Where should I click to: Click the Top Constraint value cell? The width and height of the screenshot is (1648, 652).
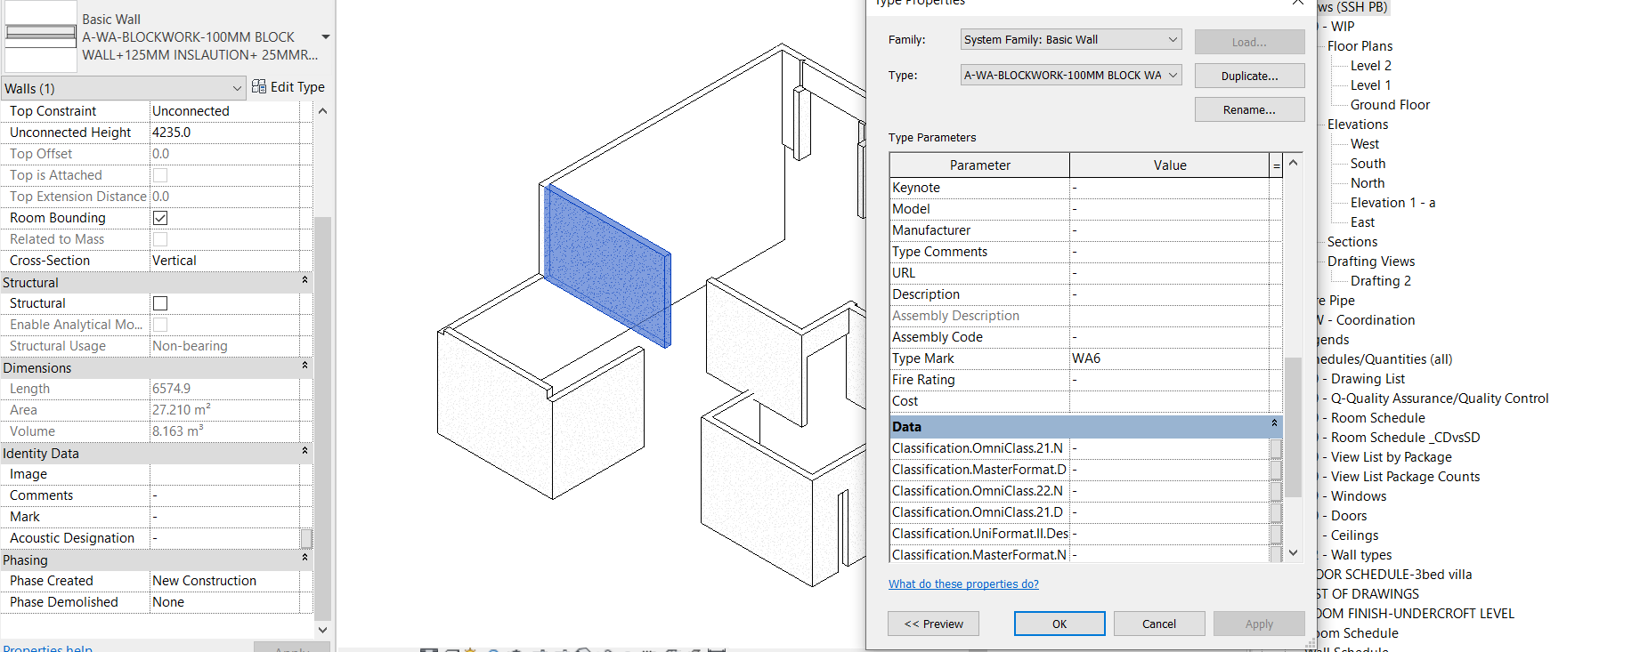224,111
